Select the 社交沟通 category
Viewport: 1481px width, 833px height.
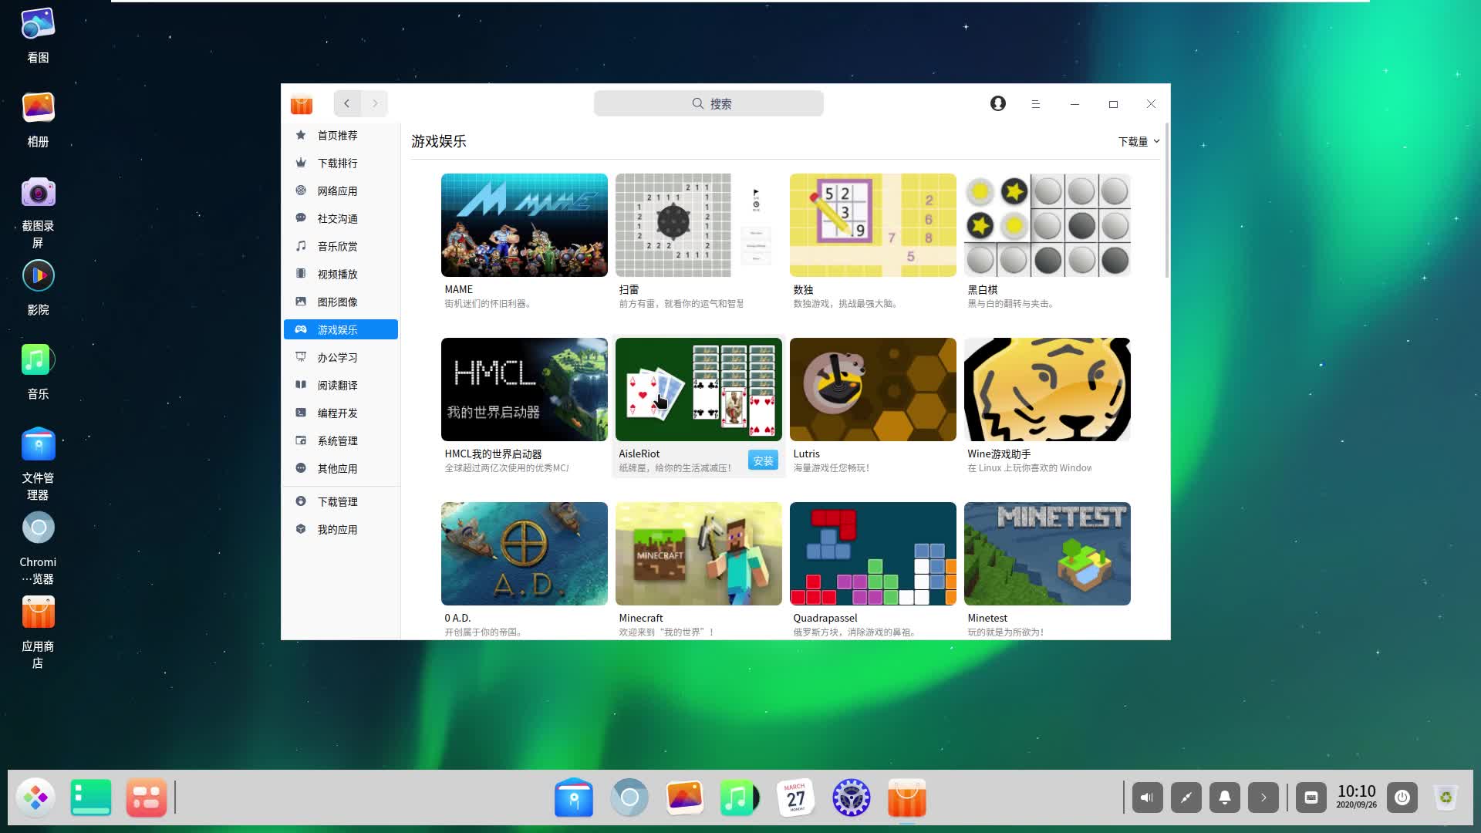[x=336, y=218]
